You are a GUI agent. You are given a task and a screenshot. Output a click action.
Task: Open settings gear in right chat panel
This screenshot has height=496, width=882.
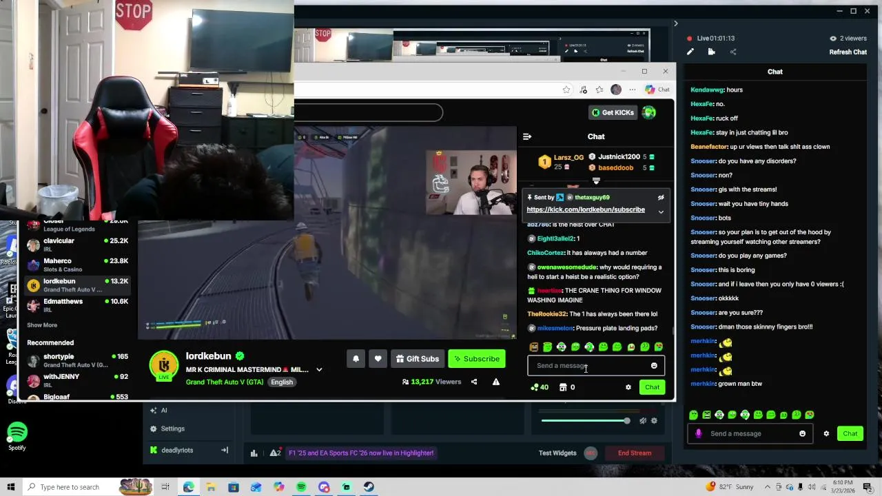(x=826, y=433)
